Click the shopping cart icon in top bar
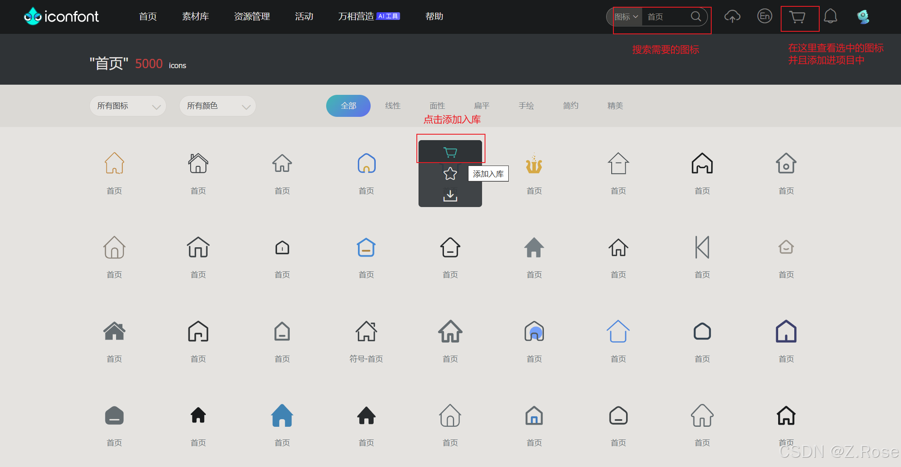Screen dimensions: 901x467 (x=799, y=17)
